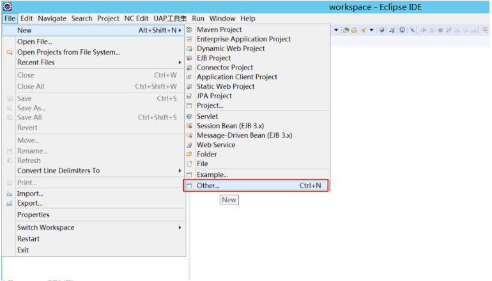Click the Static Web Project icon

[189, 87]
